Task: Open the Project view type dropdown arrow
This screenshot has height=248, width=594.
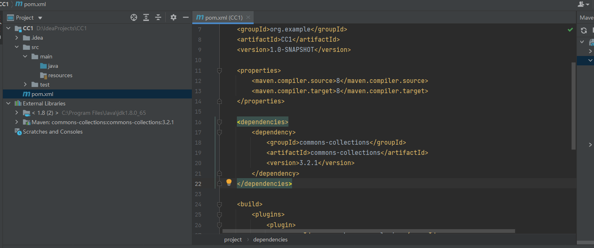Action: pyautogui.click(x=40, y=18)
